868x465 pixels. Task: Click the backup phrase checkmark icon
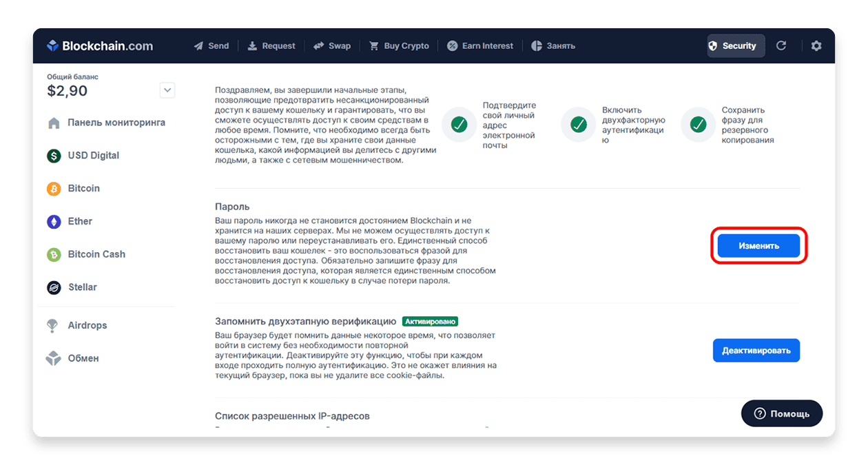click(699, 125)
